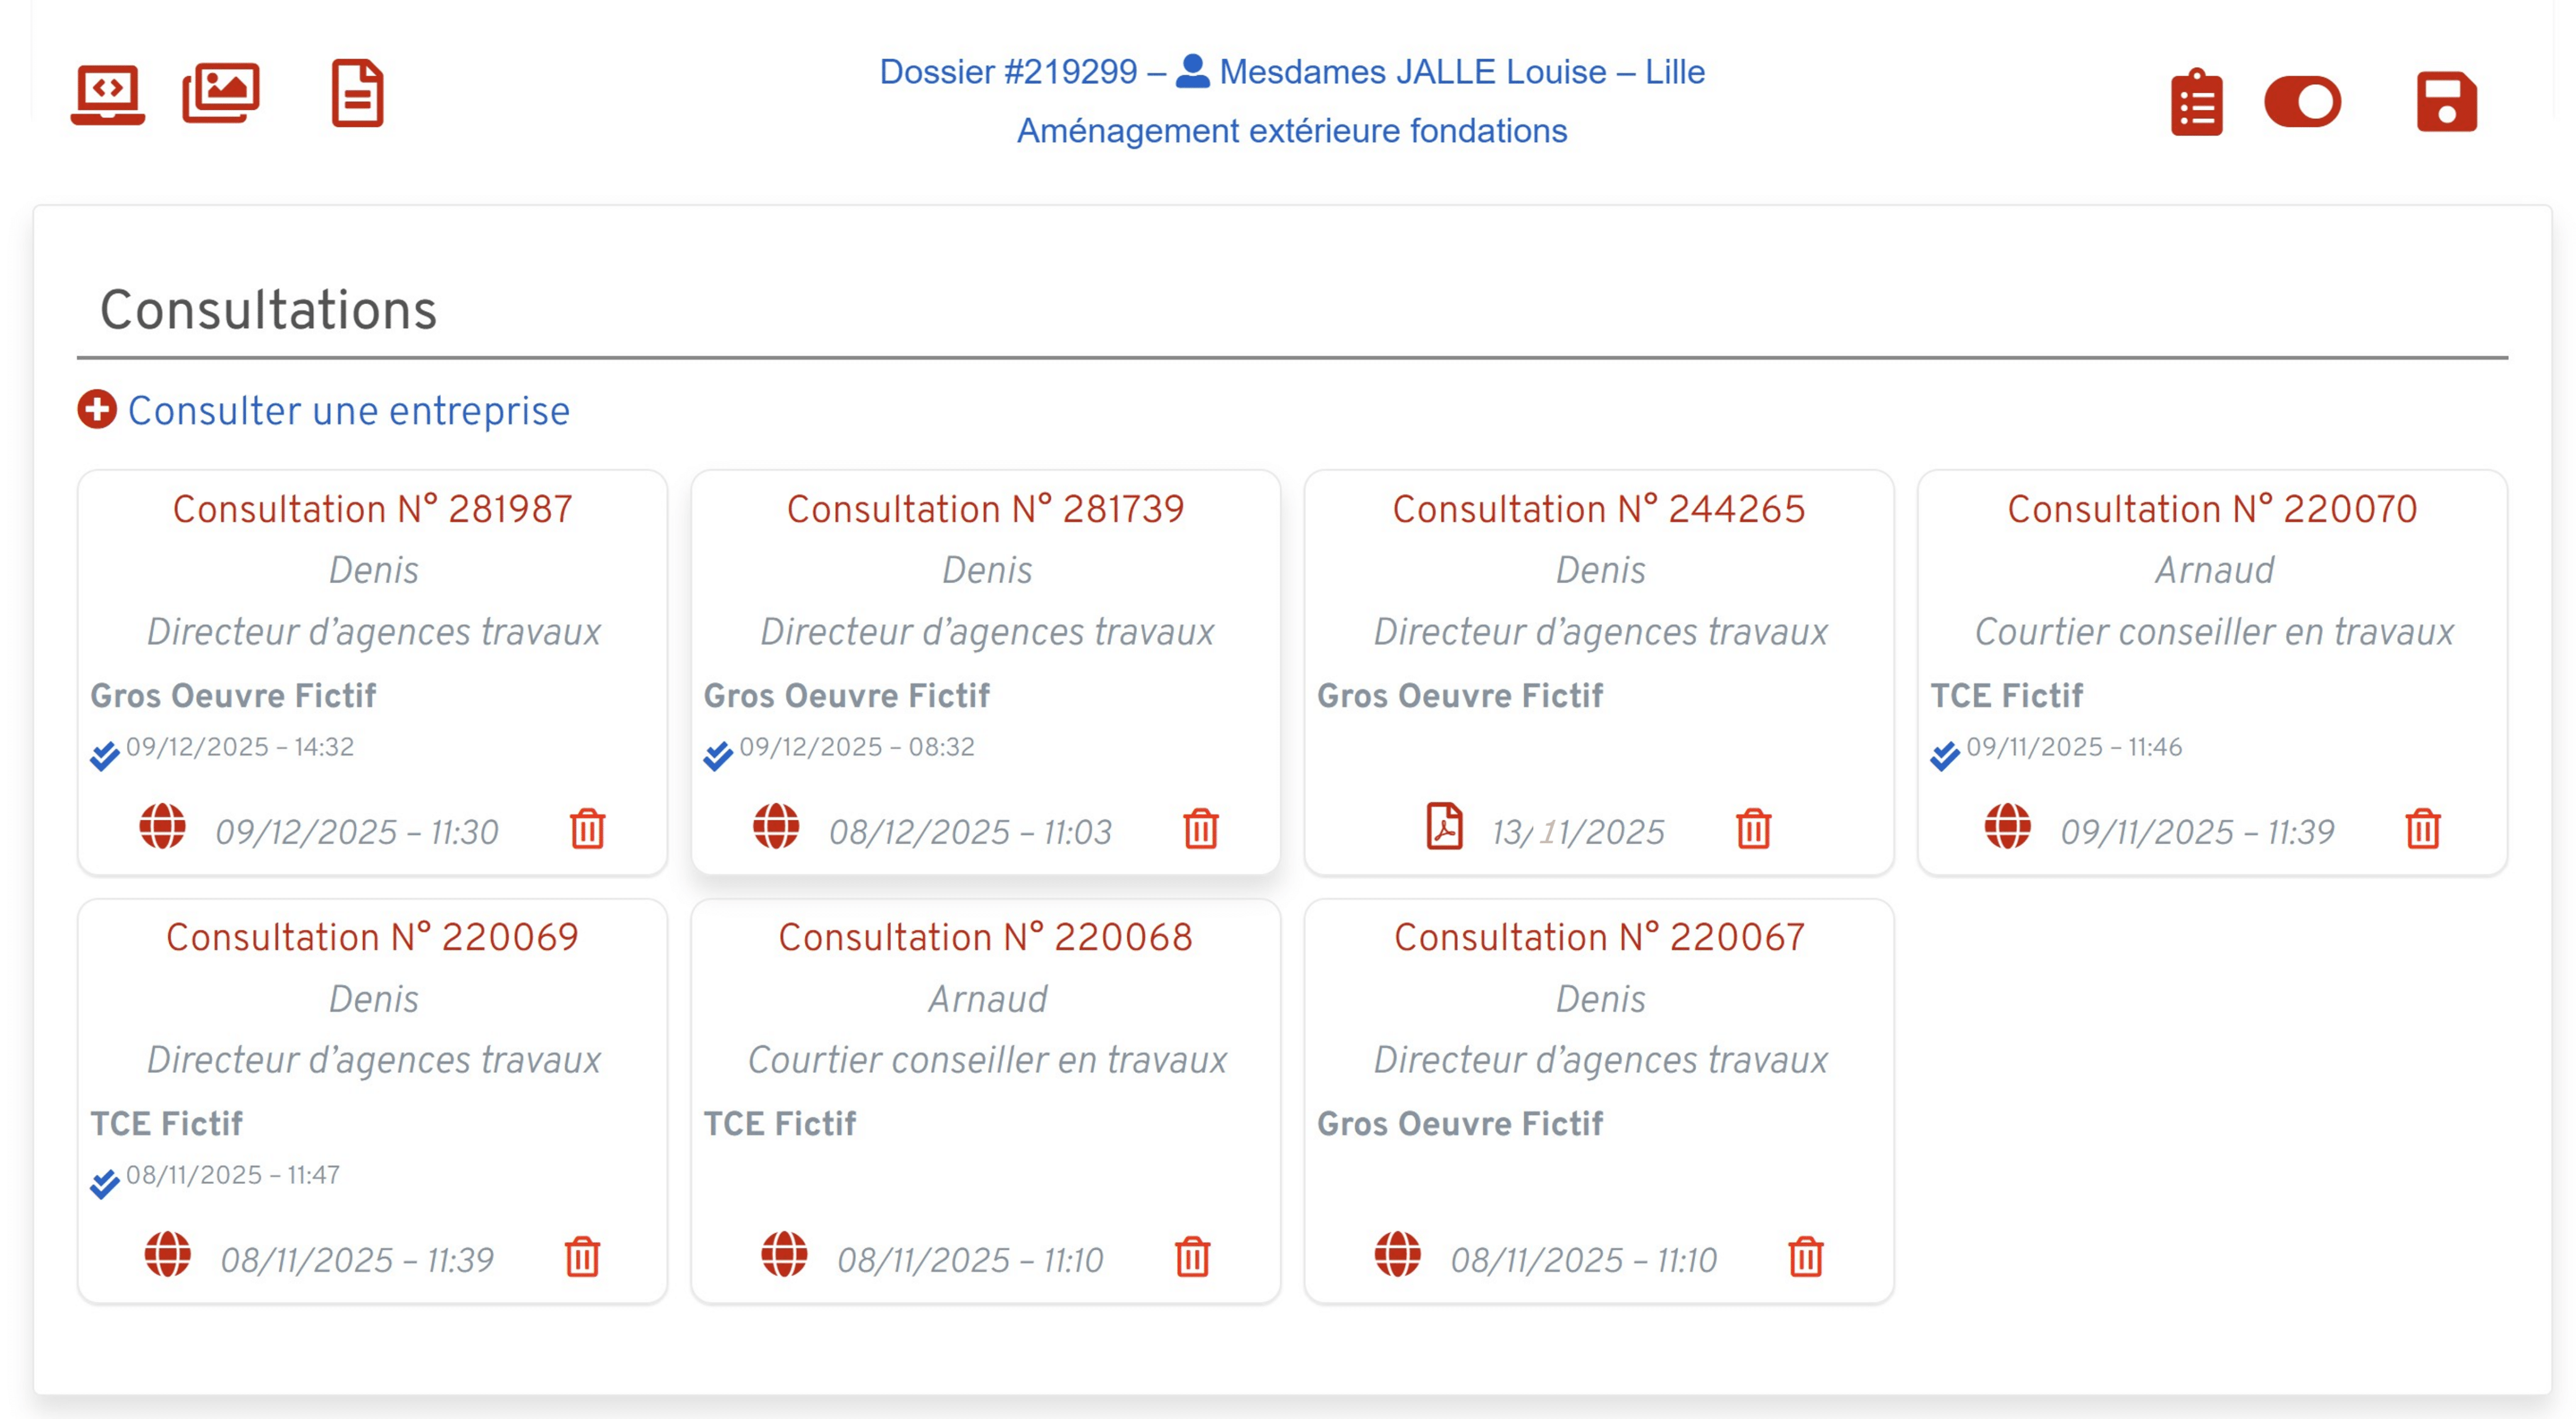Open the Consulter une entreprise link
2576x1419 pixels.
tap(348, 411)
